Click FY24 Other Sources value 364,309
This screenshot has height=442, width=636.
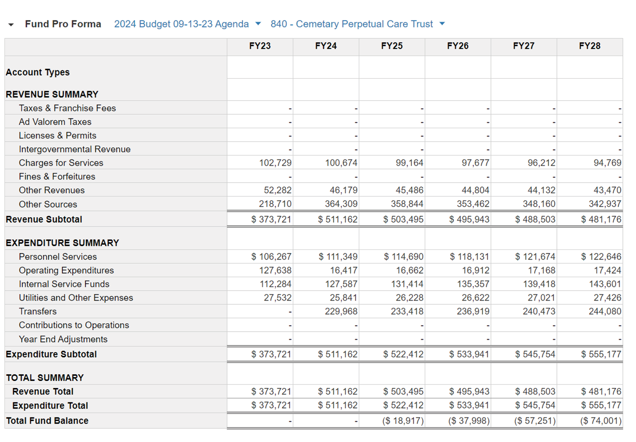point(341,204)
